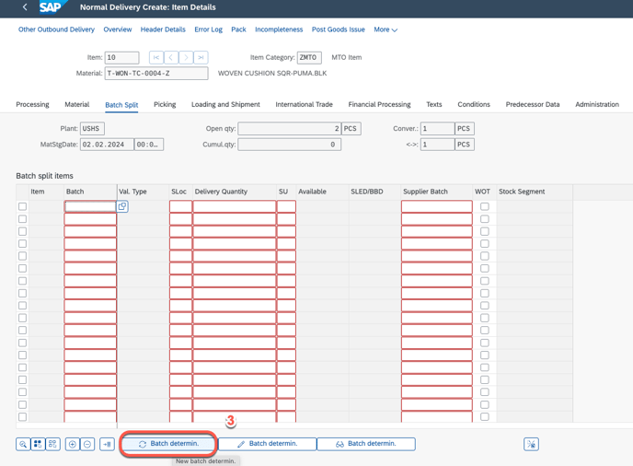Click Batch determin. button with glasses icon
This screenshot has width=633, height=466.
pos(365,444)
